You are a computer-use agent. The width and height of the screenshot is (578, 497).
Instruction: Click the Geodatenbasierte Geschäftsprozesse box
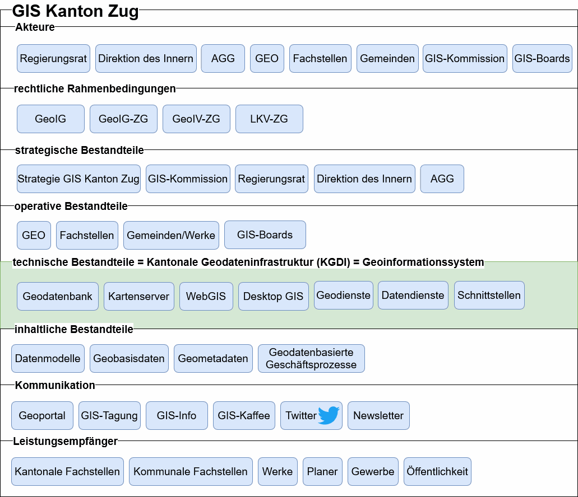coord(311,358)
